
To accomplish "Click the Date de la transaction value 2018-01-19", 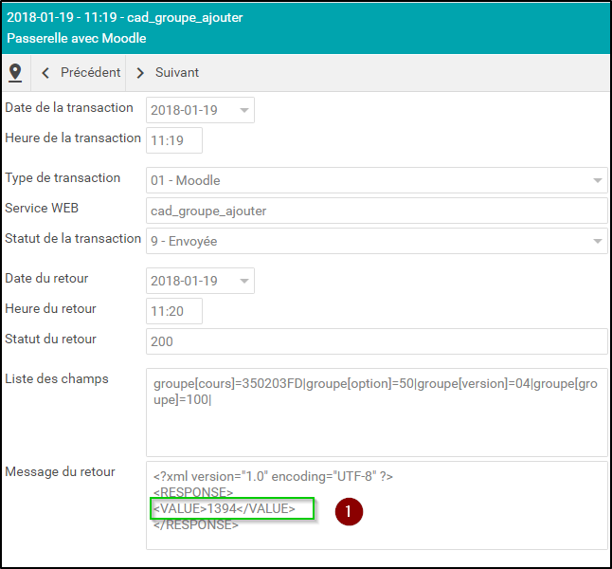I will pyautogui.click(x=187, y=111).
